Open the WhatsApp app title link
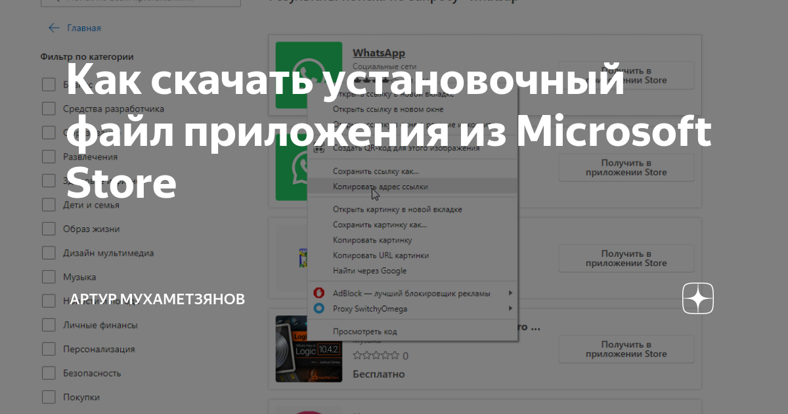 (379, 53)
